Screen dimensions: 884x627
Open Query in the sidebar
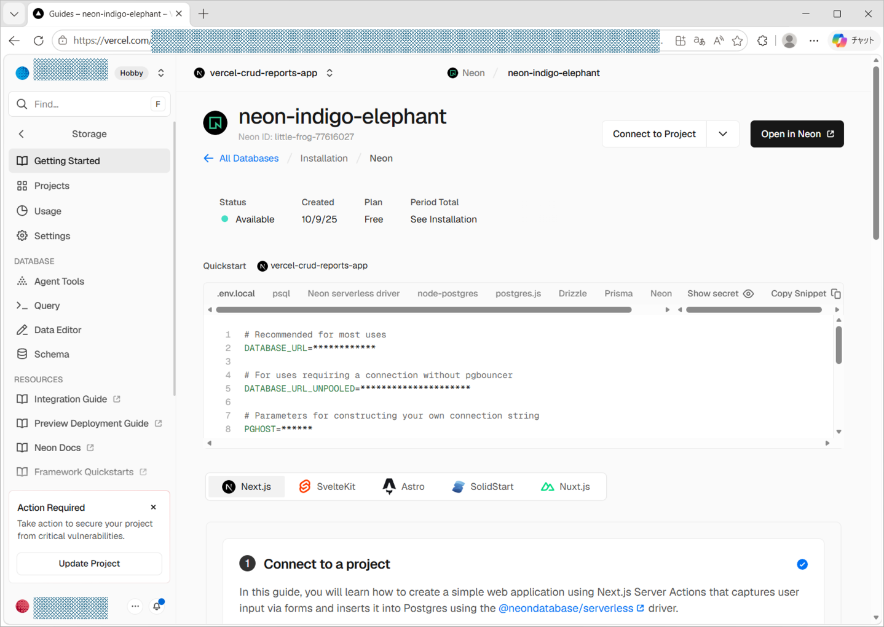tap(89, 306)
